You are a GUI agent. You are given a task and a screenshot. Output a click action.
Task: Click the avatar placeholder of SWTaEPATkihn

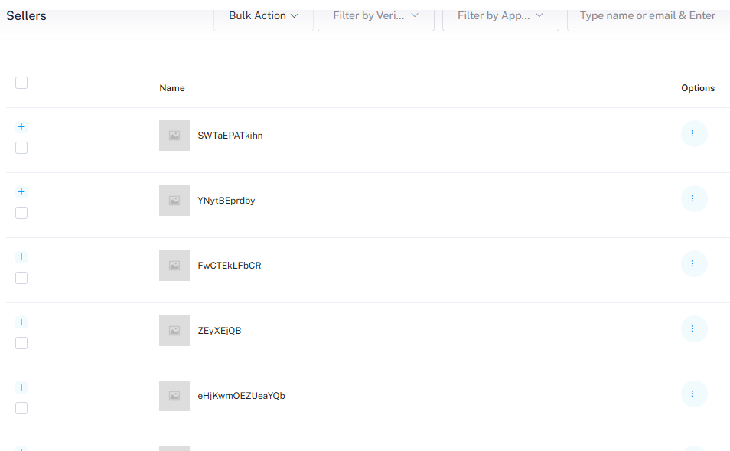point(174,136)
